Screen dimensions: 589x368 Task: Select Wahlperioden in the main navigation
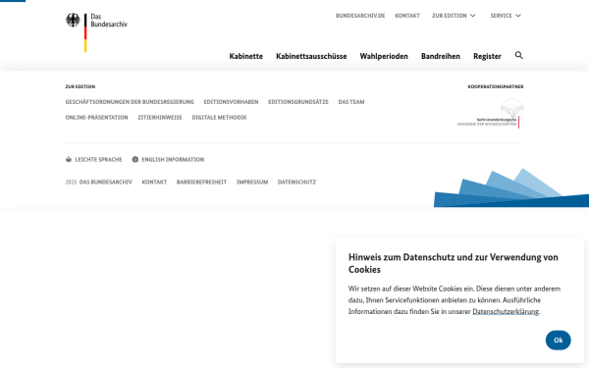384,56
